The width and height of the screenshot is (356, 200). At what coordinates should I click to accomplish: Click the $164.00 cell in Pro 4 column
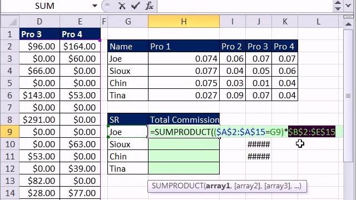[x=80, y=46]
